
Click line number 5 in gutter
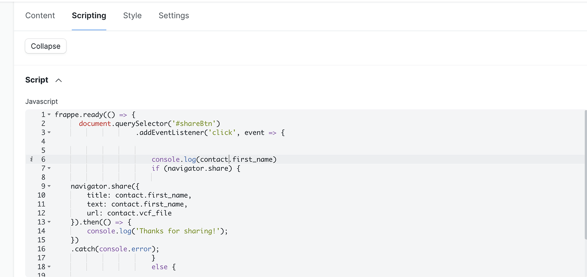point(43,150)
